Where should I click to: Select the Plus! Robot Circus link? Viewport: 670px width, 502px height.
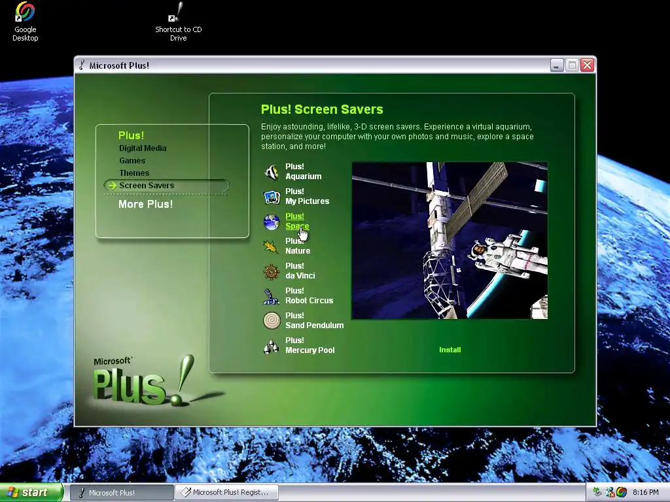tap(309, 295)
